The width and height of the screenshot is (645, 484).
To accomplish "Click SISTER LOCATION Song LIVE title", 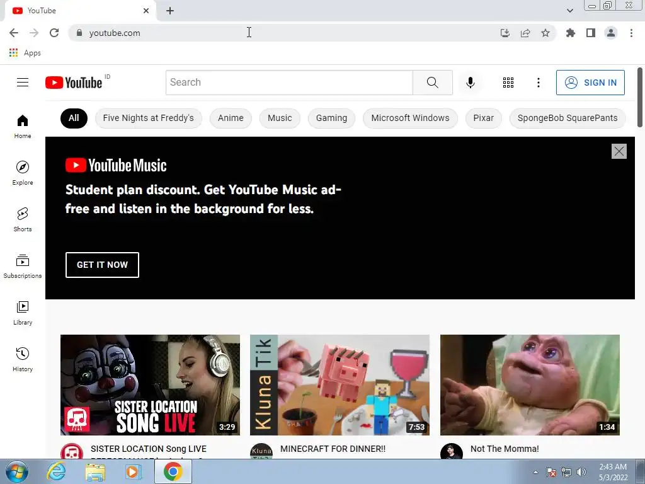I will [x=149, y=449].
